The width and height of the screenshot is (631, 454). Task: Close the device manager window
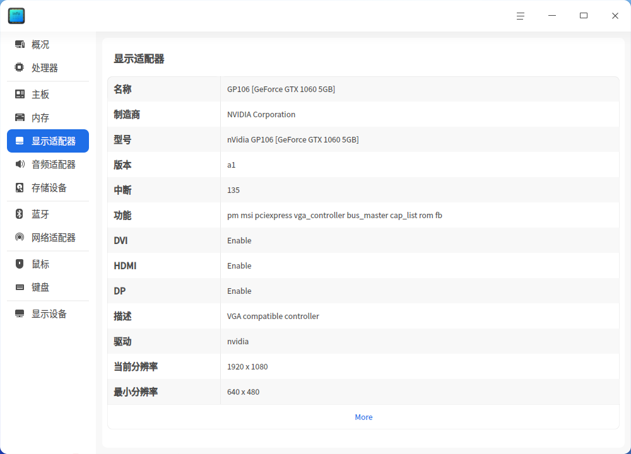(615, 16)
